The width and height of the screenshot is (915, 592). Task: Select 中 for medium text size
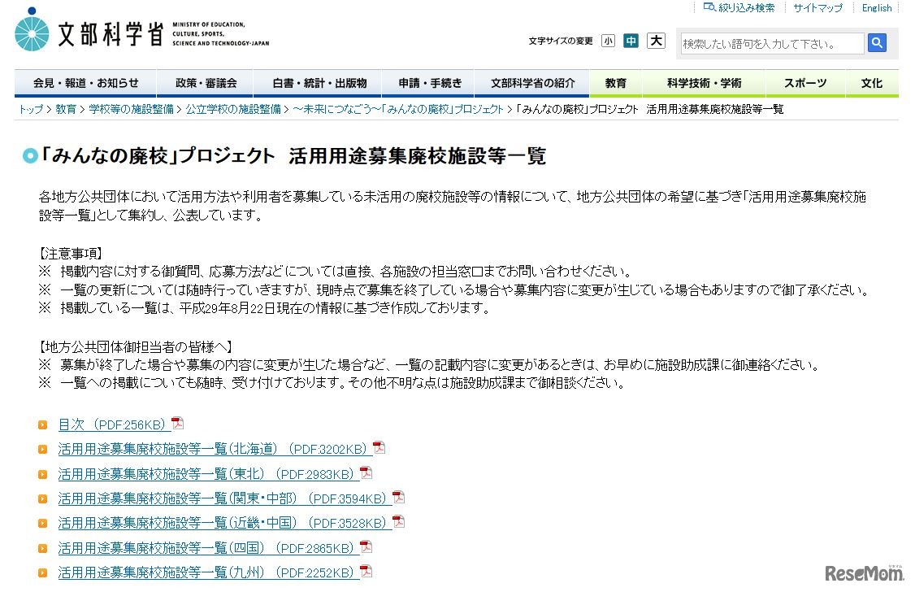point(631,40)
